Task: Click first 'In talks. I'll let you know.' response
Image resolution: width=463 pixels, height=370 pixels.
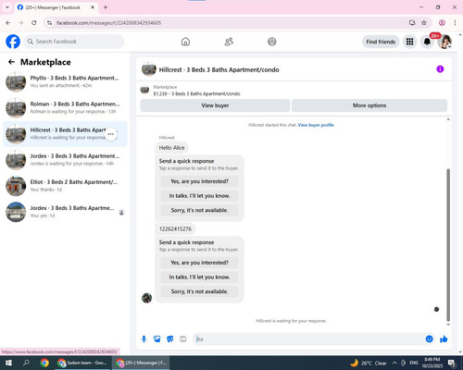Action: tap(199, 196)
